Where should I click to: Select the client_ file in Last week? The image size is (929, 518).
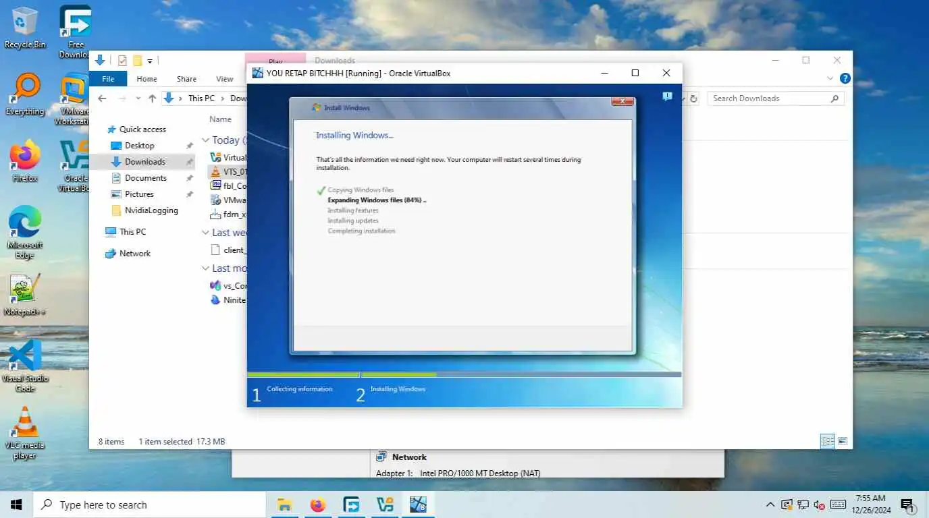pos(228,250)
